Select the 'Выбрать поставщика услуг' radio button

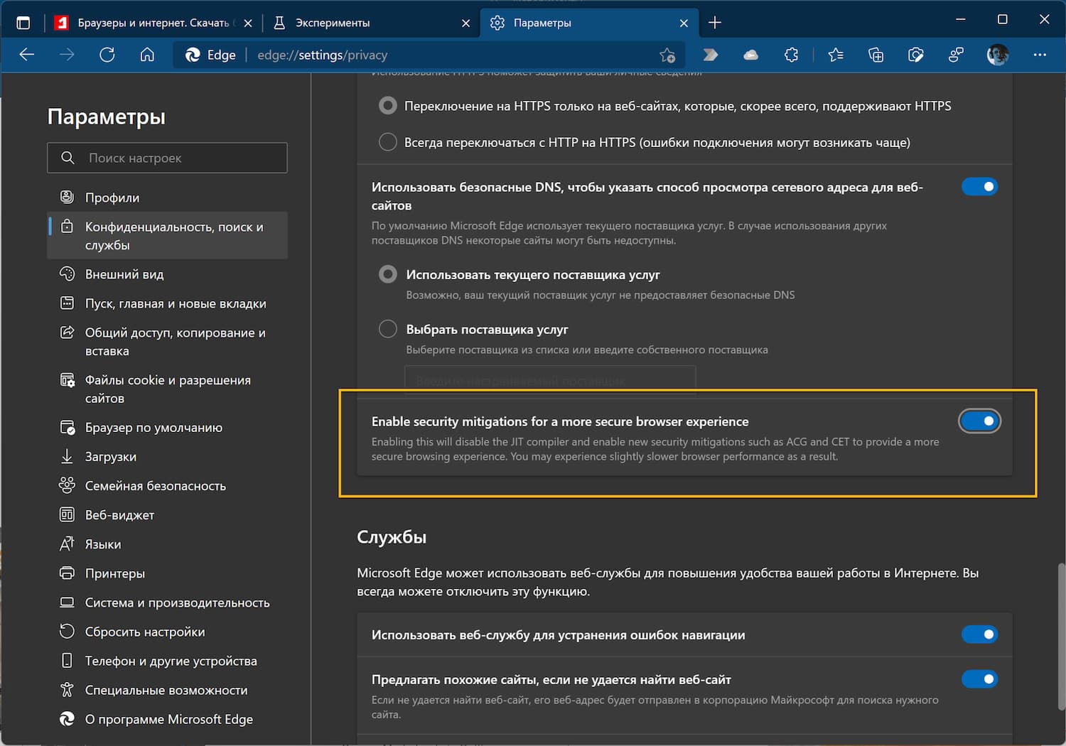pyautogui.click(x=388, y=329)
